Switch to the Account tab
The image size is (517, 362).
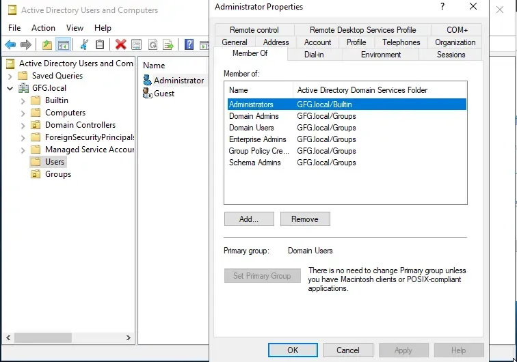317,42
